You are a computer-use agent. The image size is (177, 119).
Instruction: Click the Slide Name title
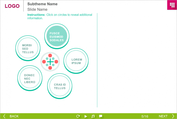[37, 9]
